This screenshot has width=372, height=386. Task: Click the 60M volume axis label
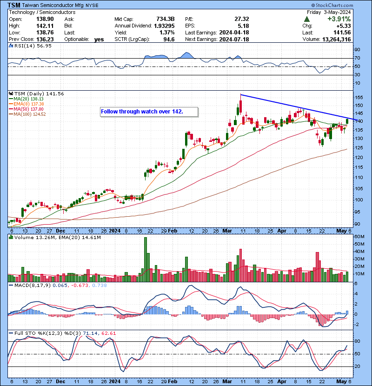(359, 237)
